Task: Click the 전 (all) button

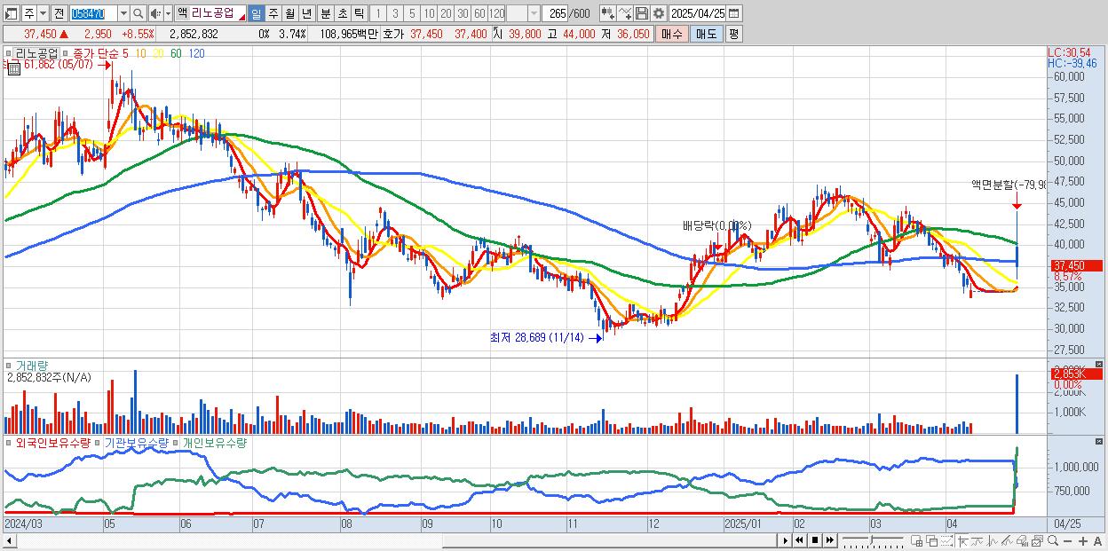Action: tap(58, 13)
